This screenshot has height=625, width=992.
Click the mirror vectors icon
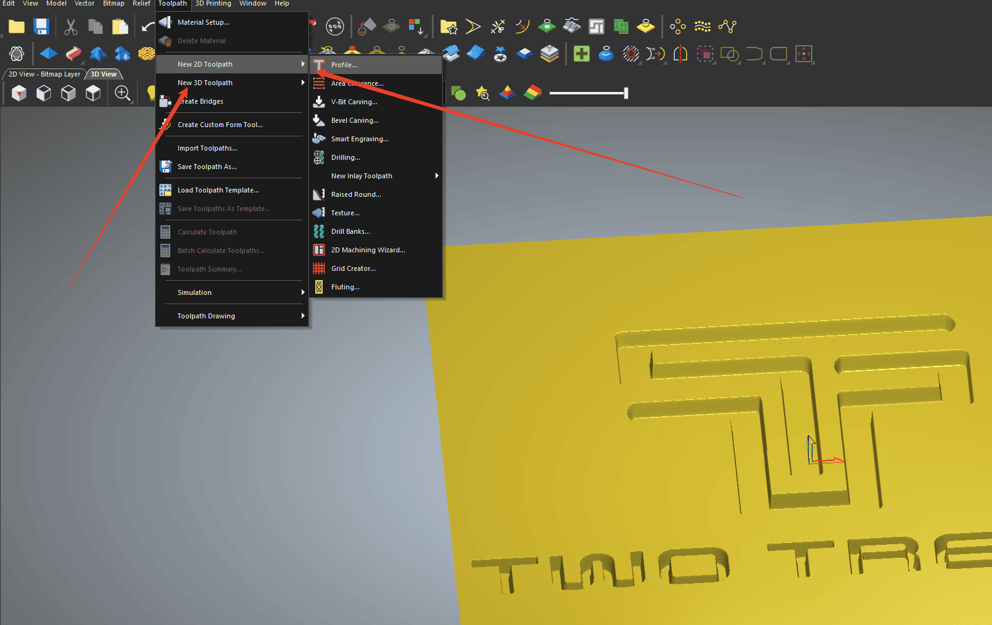pos(680,54)
